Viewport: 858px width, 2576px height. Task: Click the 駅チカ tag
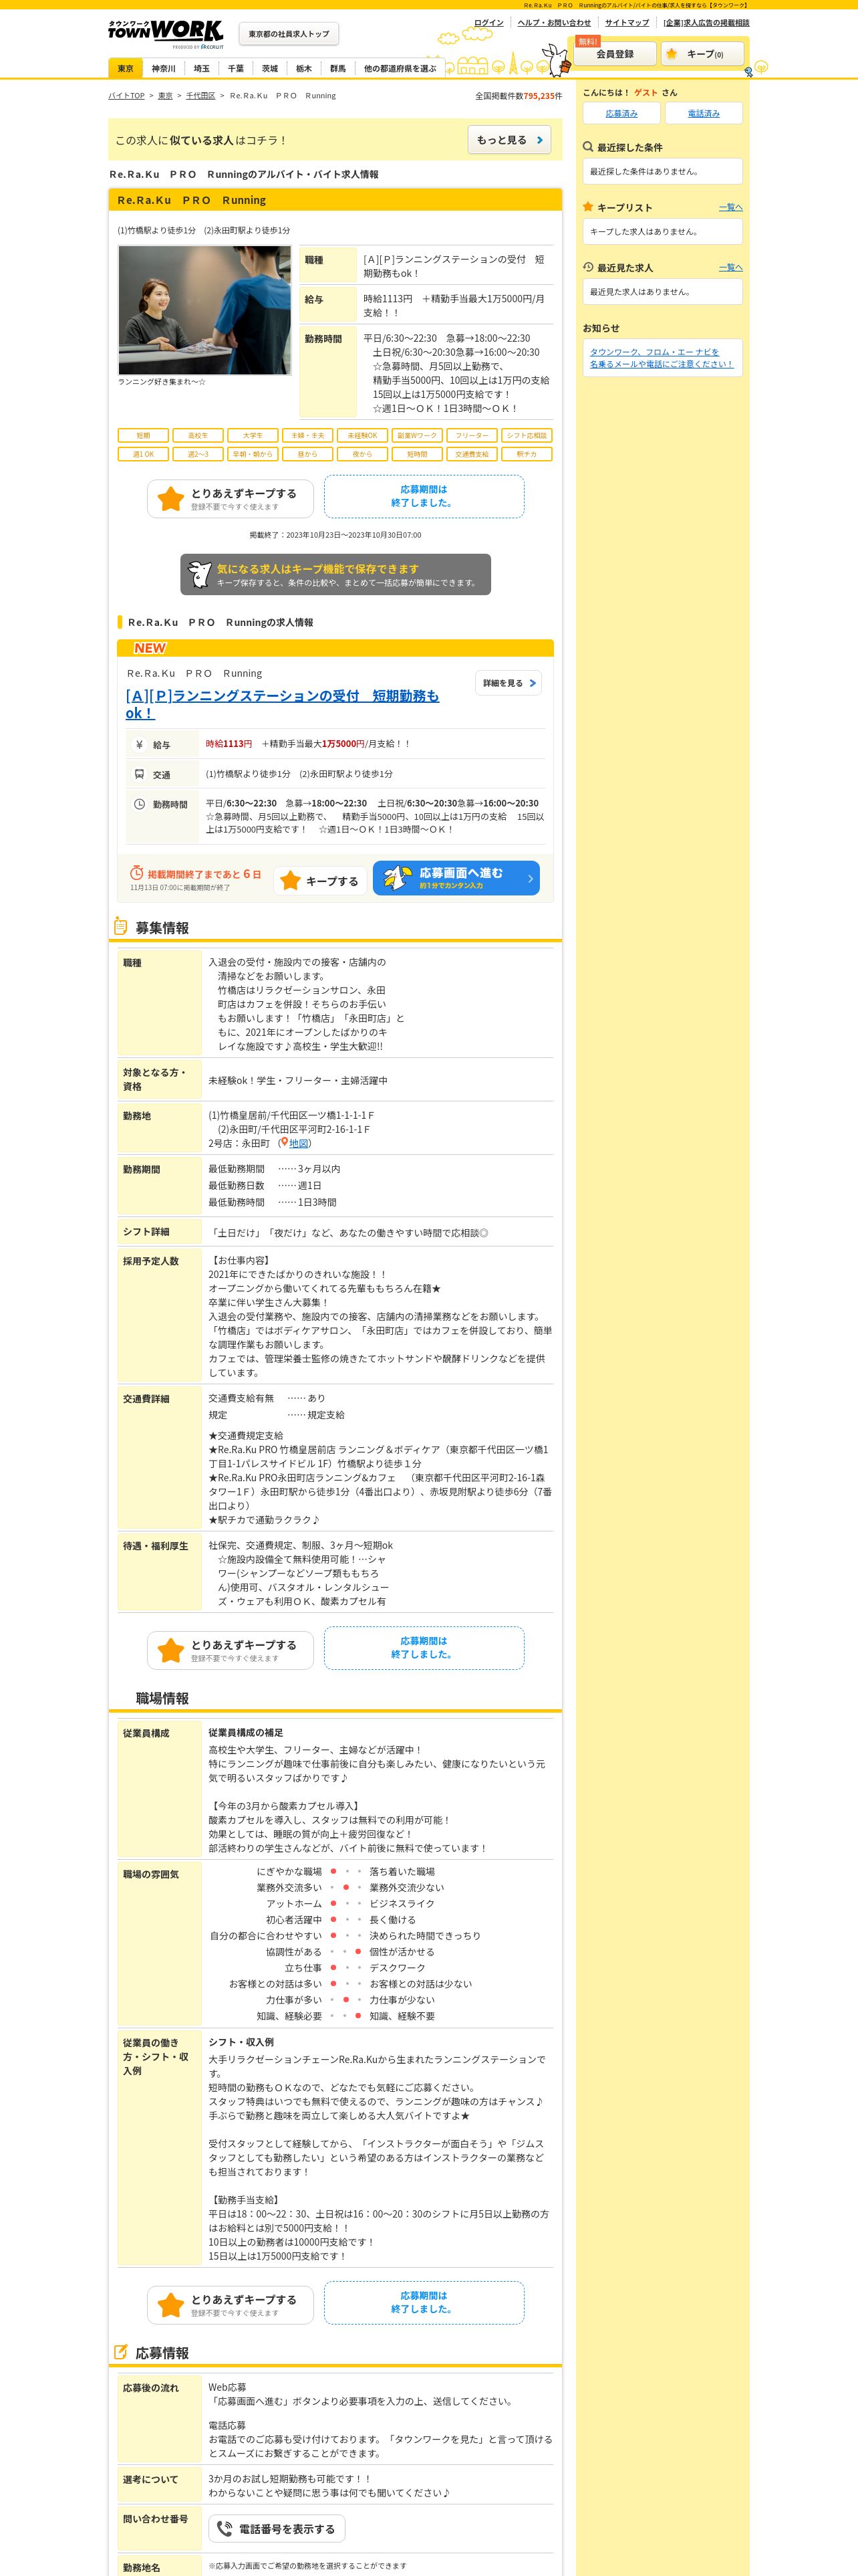[x=527, y=454]
